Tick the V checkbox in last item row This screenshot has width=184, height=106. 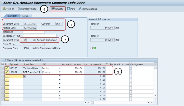pyautogui.click(x=130, y=99)
